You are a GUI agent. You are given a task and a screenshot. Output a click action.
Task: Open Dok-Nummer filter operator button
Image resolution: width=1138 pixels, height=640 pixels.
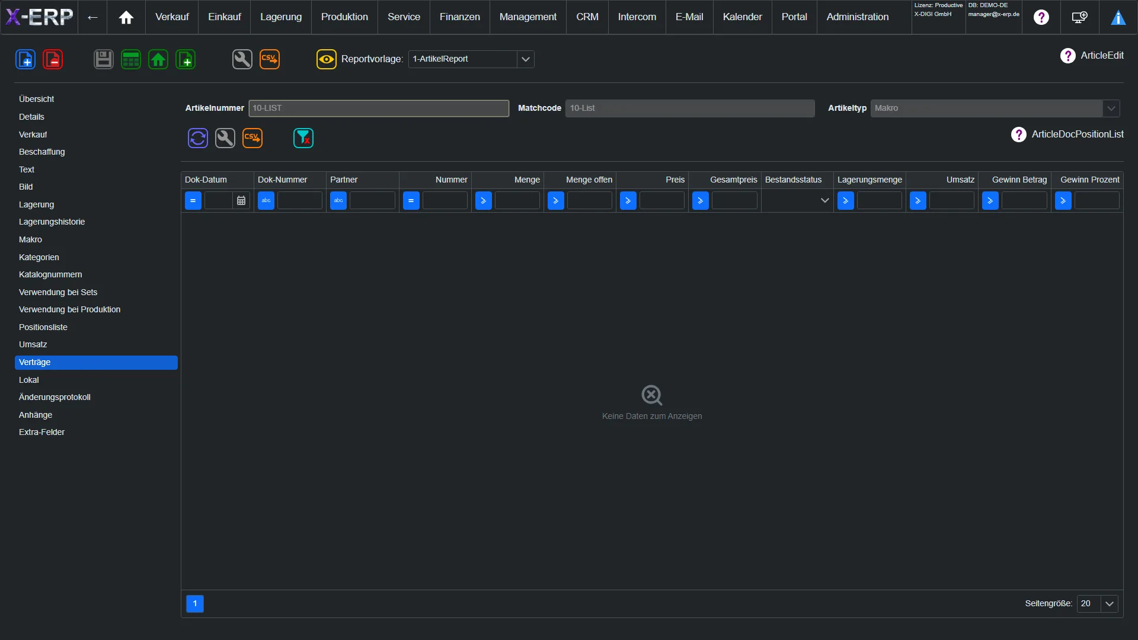(x=266, y=201)
